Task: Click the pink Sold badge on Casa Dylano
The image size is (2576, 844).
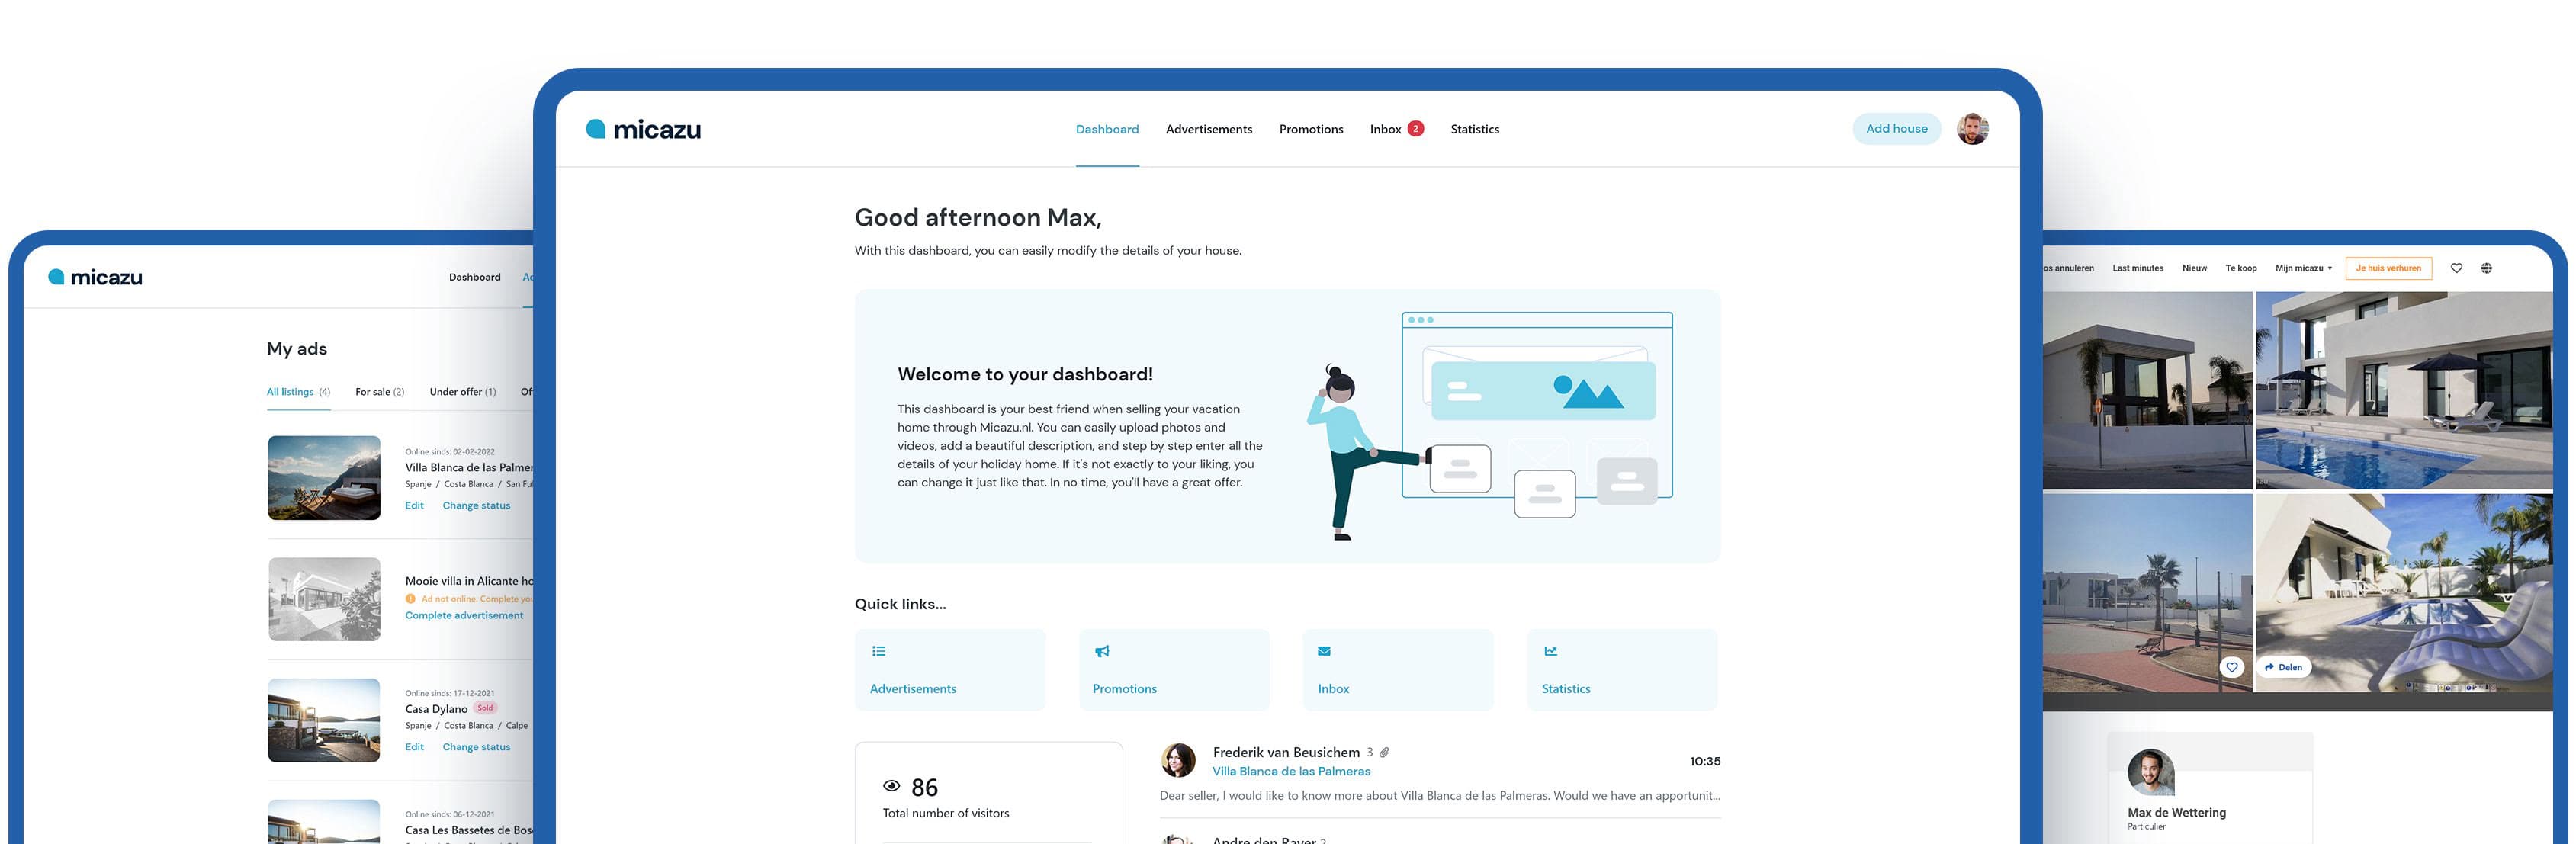Action: coord(485,708)
